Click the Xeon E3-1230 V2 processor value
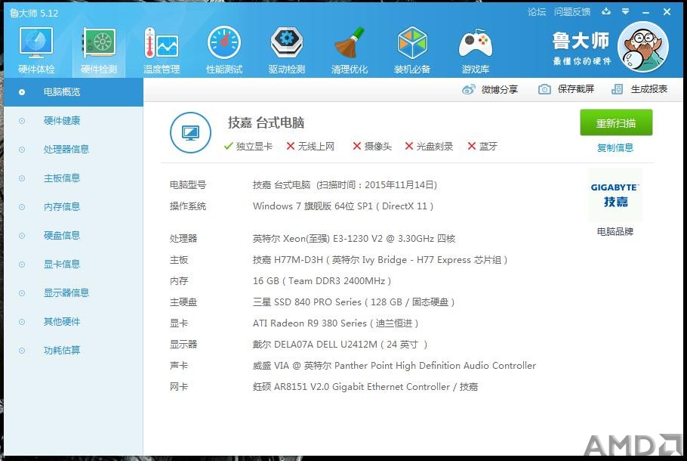Viewport: 687px width, 461px height. coord(354,239)
